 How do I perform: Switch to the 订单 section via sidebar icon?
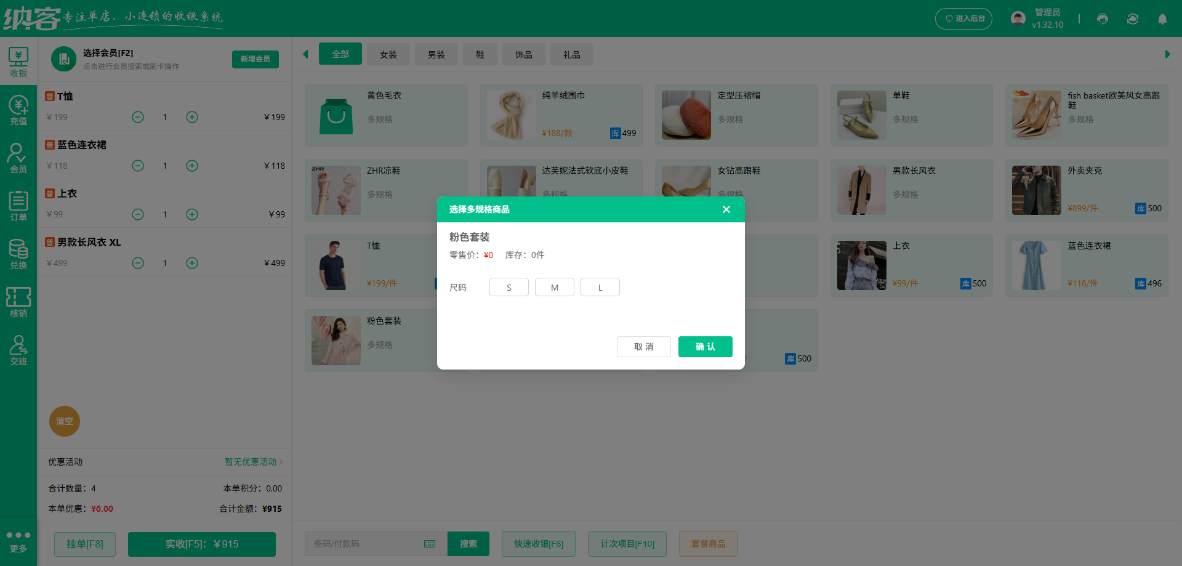[18, 205]
